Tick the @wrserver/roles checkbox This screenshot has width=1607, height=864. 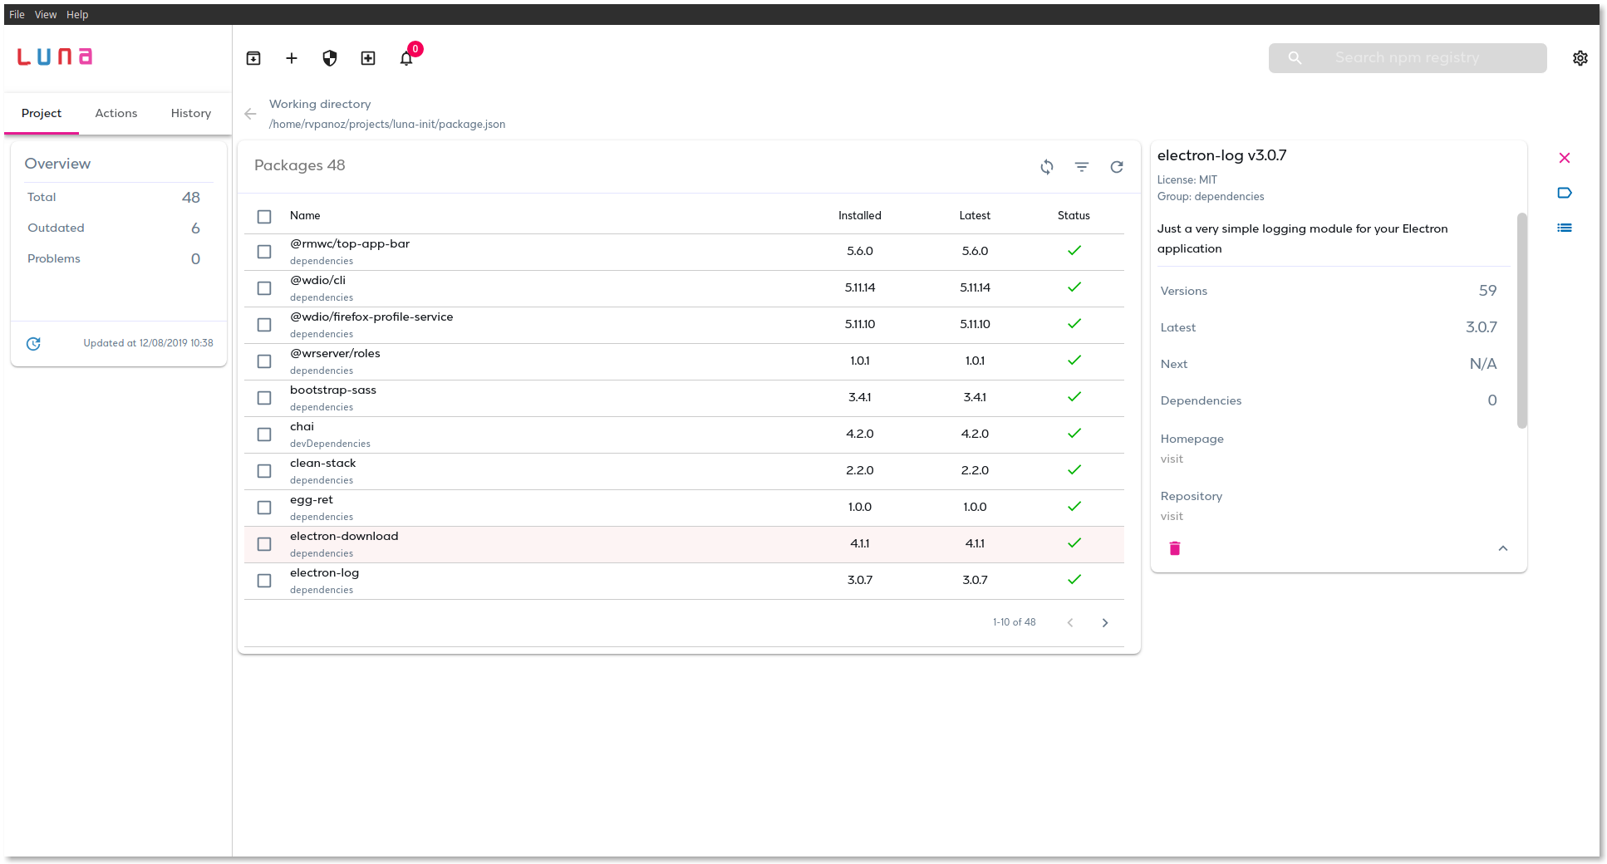pos(264,361)
